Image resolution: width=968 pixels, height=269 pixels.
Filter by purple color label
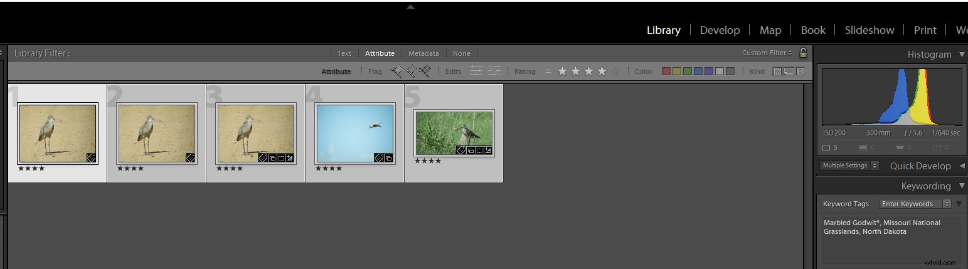[709, 71]
